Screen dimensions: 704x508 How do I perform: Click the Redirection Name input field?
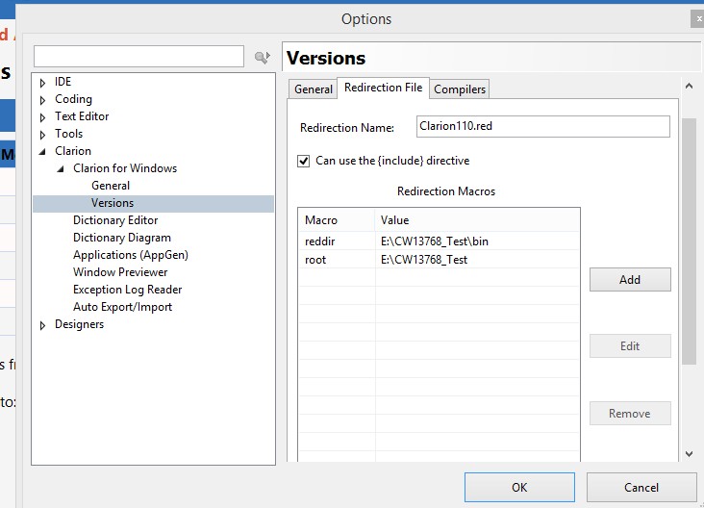pos(542,126)
